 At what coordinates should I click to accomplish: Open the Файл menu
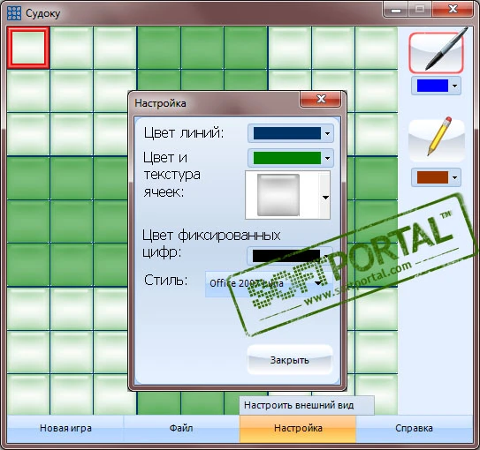coord(181,428)
